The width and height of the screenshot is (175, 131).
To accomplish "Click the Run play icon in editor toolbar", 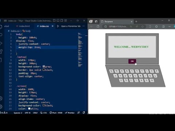I will (58, 26).
